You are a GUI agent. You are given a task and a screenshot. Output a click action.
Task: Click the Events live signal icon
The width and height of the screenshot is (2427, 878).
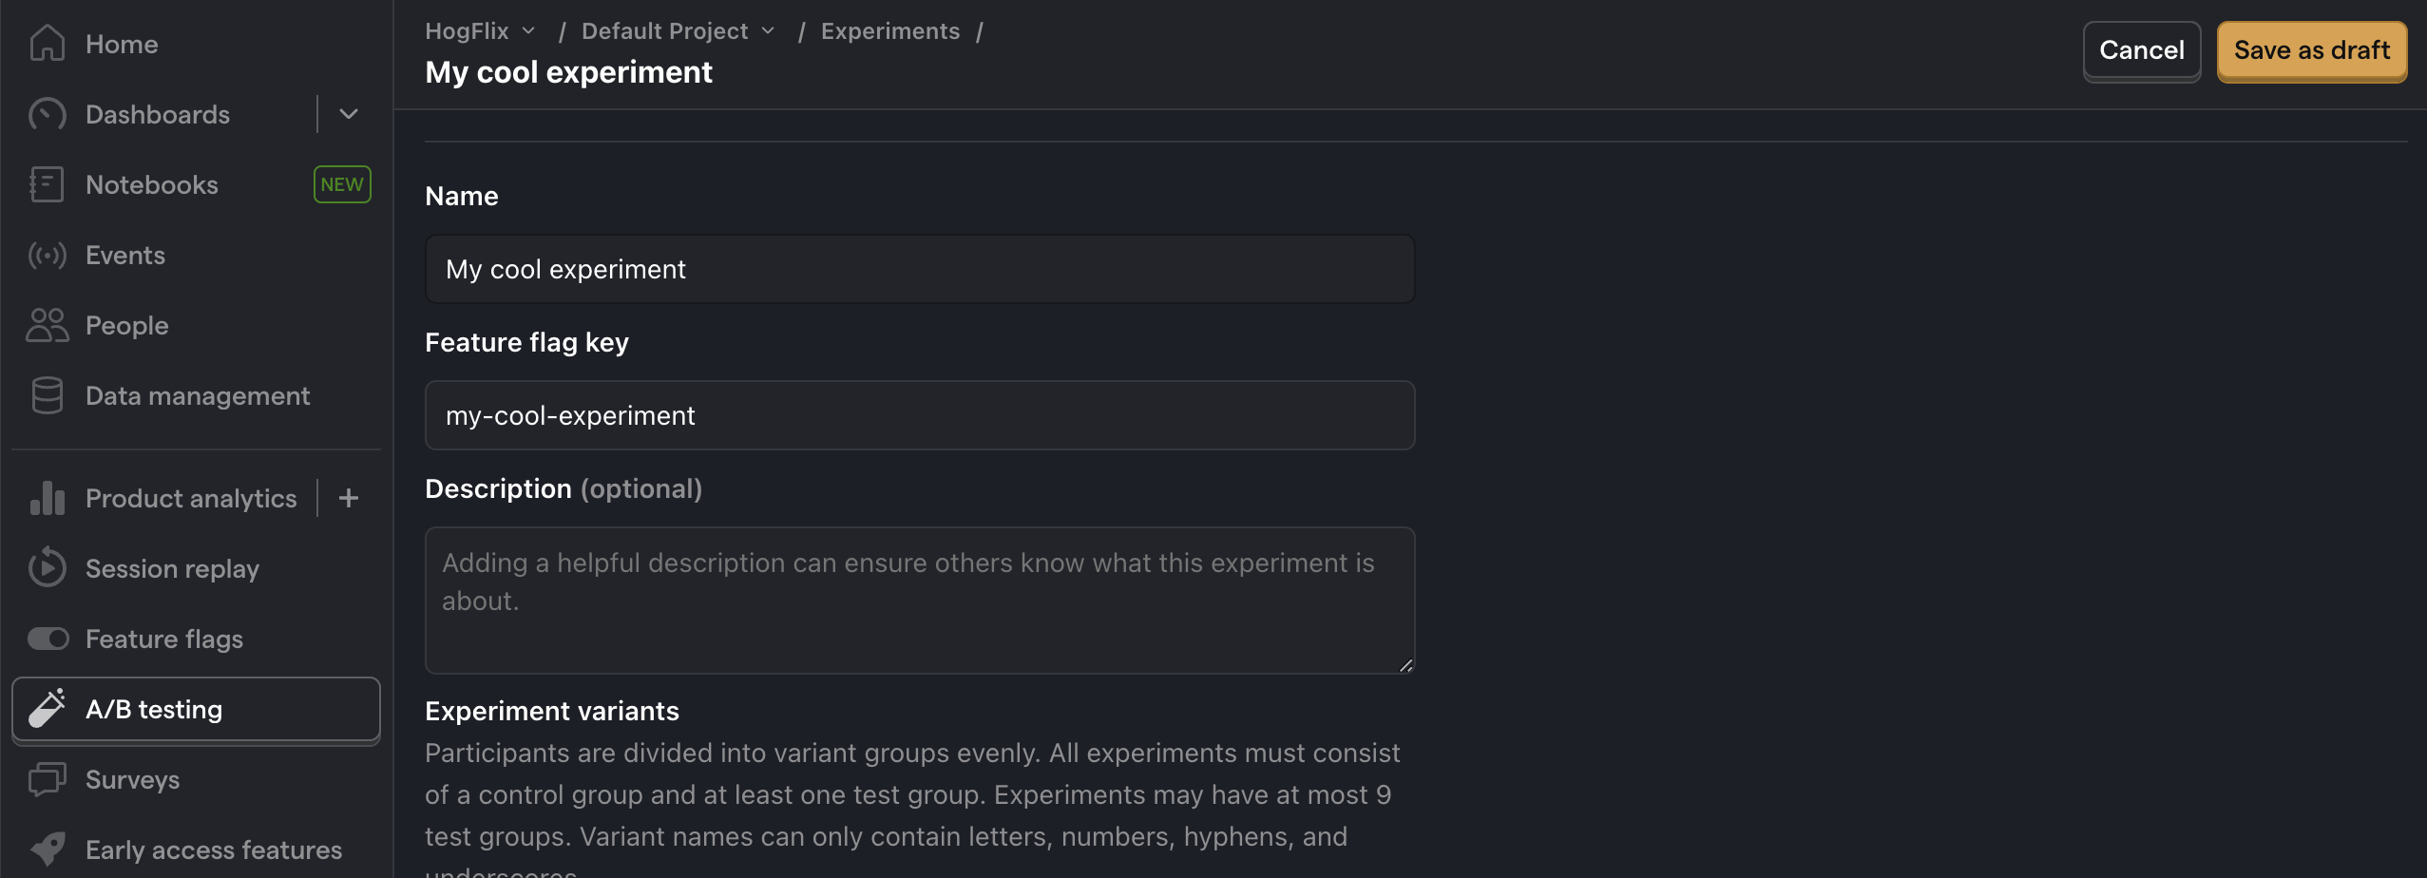[x=48, y=255]
